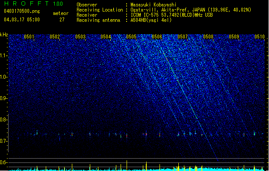This screenshot has height=171, width=269.
Task: Click the 0502 time marker
Action: click(55, 37)
